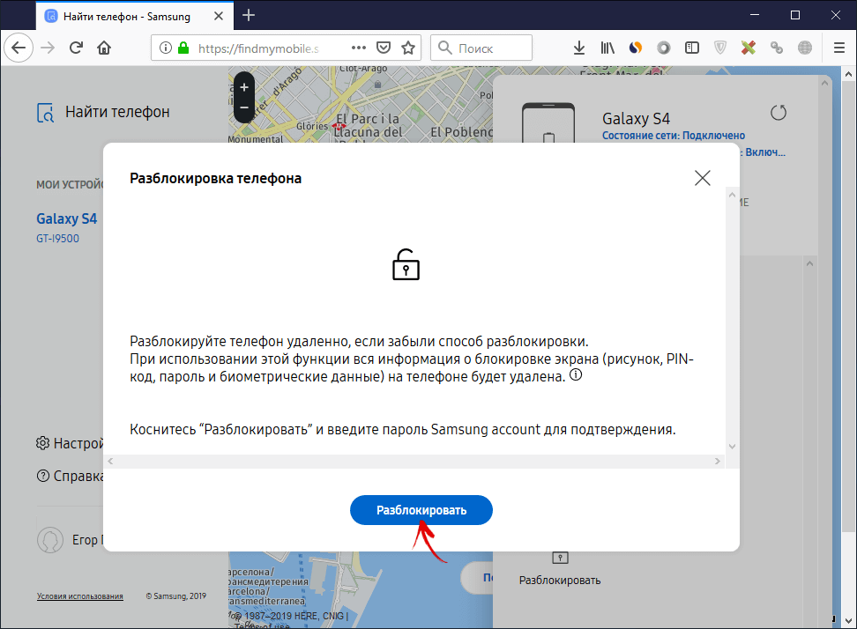The width and height of the screenshot is (857, 629).
Task: Click the blue Разблокировать confirm button
Action: pos(421,510)
